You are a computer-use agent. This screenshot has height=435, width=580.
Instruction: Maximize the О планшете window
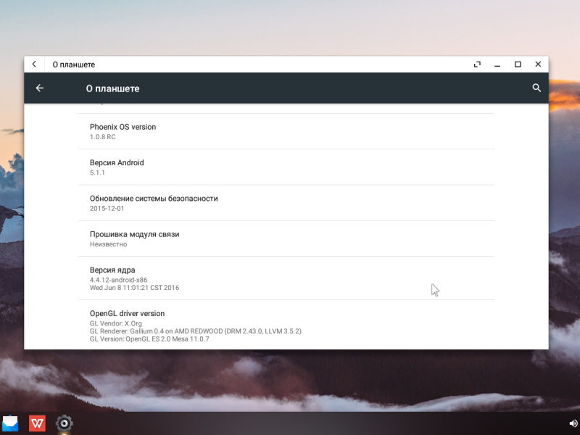point(518,65)
